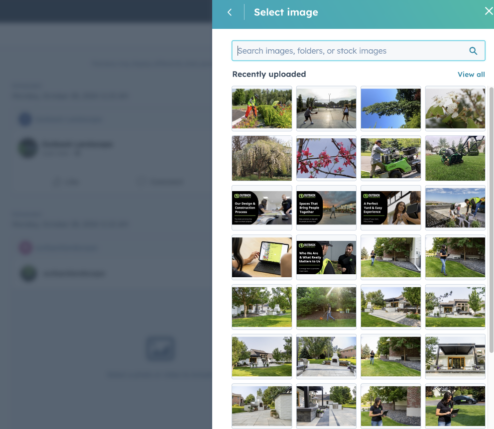
Task: Choose the white blossom close-up thumbnail
Action: click(455, 108)
